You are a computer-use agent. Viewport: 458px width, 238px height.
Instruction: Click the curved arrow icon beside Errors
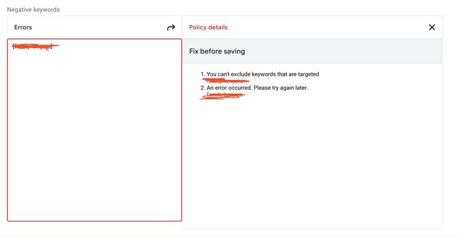[171, 27]
